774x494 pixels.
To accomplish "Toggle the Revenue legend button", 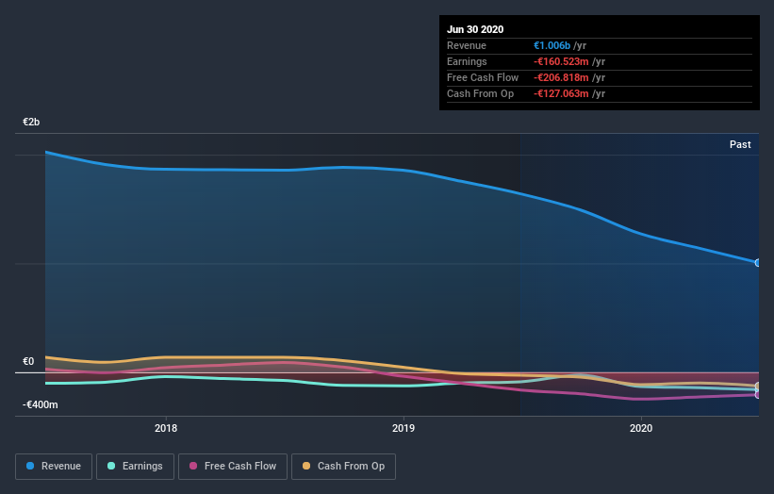I will click(54, 467).
